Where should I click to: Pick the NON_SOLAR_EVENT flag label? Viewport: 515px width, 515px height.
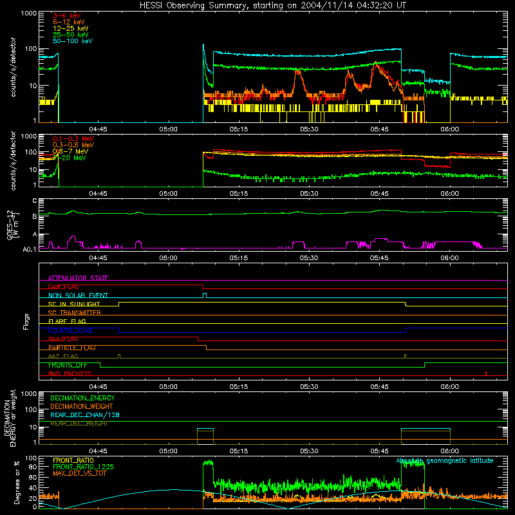click(78, 295)
